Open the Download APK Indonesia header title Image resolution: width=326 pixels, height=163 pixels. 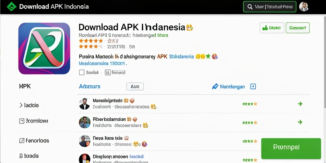[54, 6]
